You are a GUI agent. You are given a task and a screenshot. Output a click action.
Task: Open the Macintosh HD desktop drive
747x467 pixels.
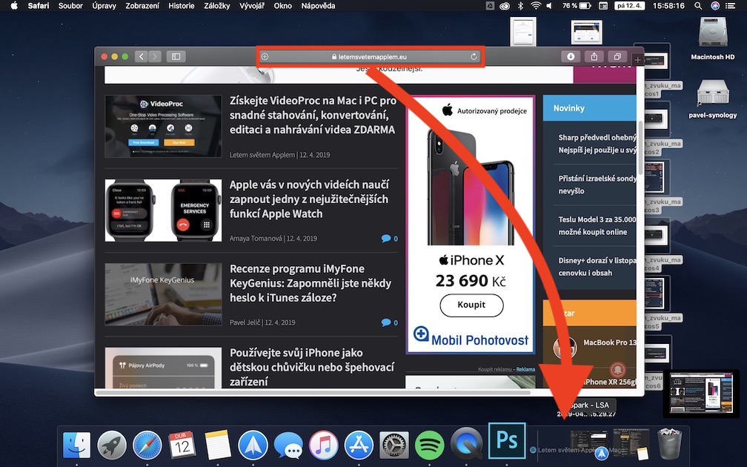click(713, 38)
